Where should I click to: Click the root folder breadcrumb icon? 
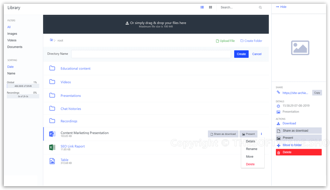coord(51,40)
